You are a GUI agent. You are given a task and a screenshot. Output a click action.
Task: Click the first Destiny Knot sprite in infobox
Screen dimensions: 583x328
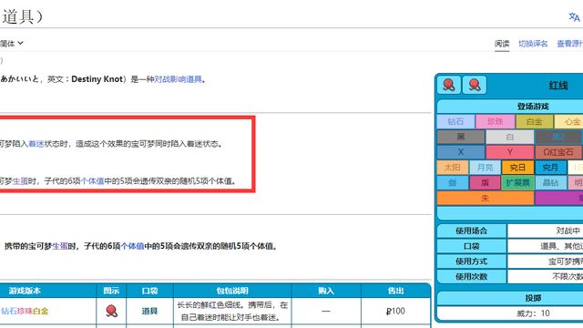coord(449,85)
